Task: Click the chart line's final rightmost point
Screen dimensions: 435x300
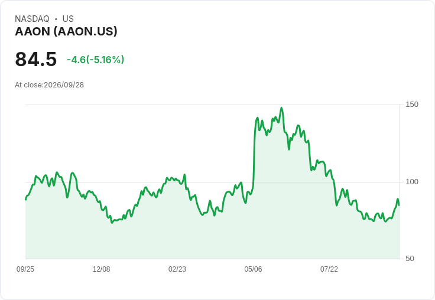Action: 399,205
